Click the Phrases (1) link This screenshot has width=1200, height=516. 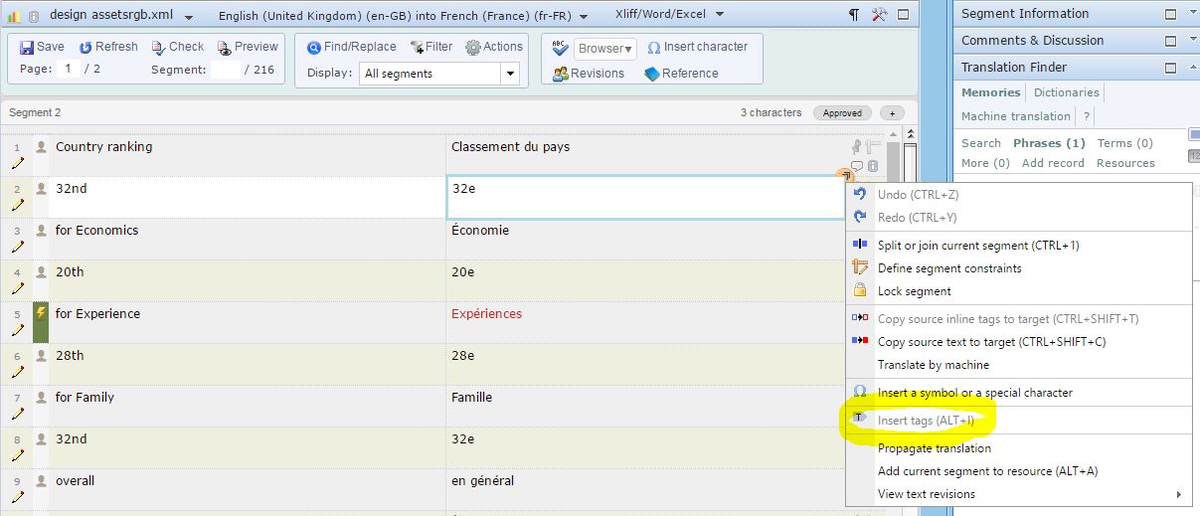coord(1049,143)
